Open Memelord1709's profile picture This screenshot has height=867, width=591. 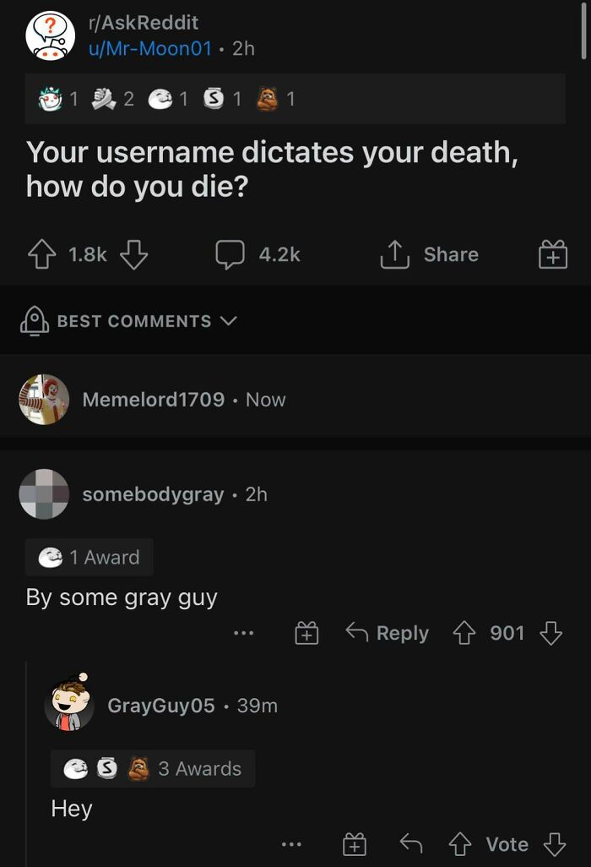42,400
